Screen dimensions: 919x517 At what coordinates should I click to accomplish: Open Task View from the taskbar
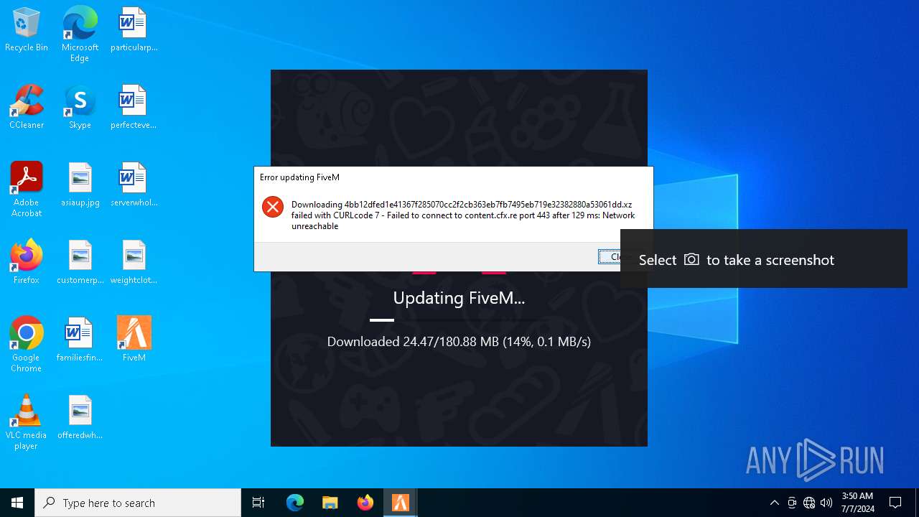(258, 503)
